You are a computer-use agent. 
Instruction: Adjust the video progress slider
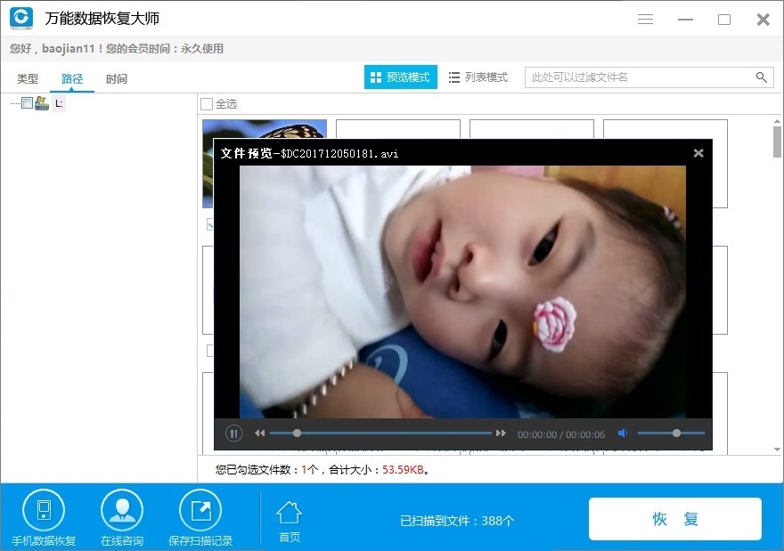pyautogui.click(x=296, y=433)
